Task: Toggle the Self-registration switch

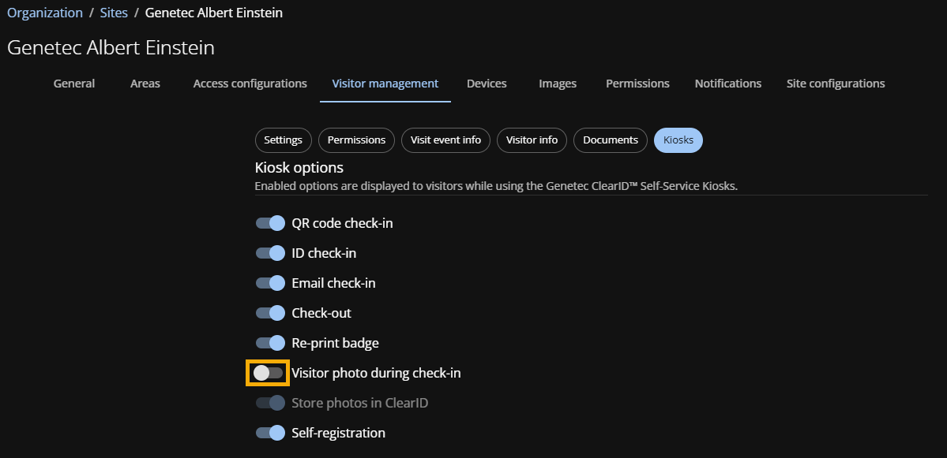Action: (270, 433)
